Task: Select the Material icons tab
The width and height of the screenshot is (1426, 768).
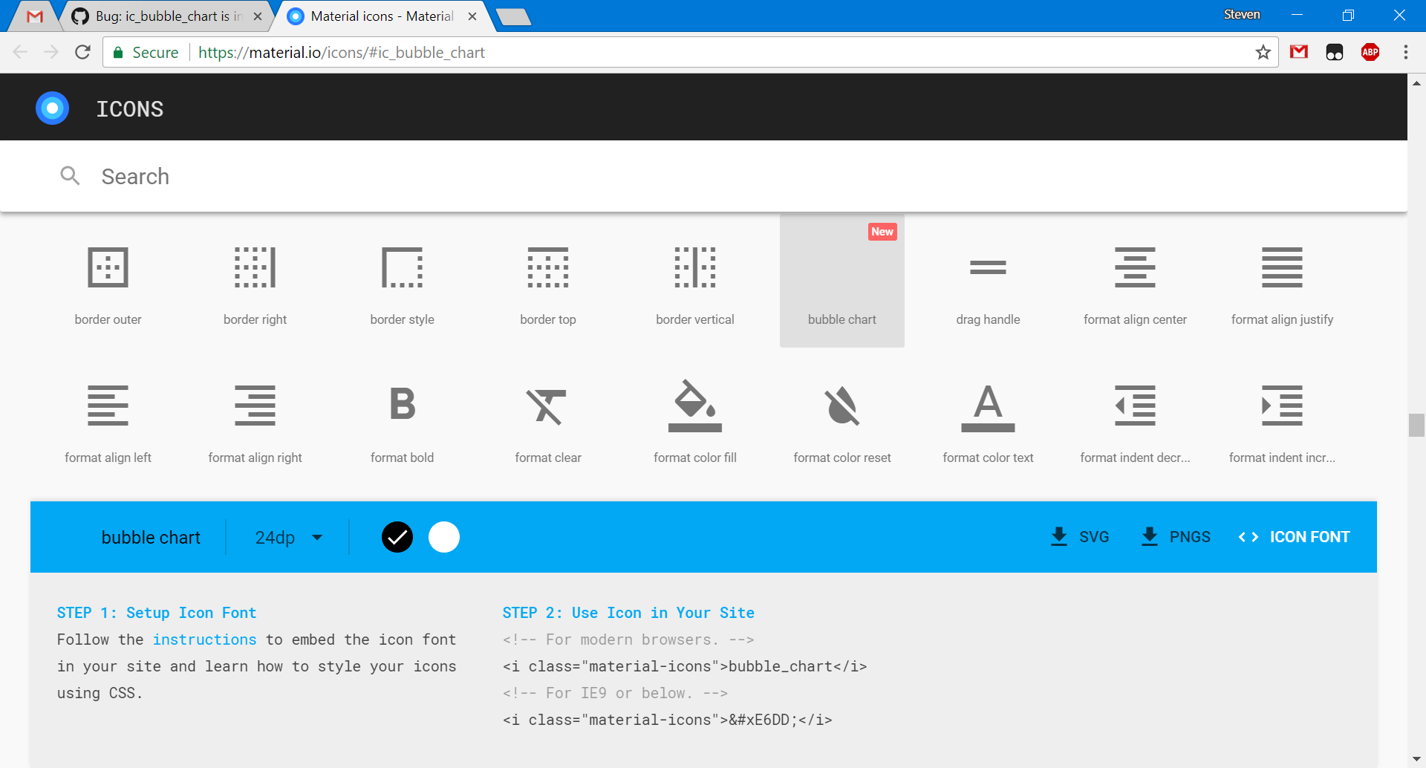Action: pyautogui.click(x=380, y=16)
